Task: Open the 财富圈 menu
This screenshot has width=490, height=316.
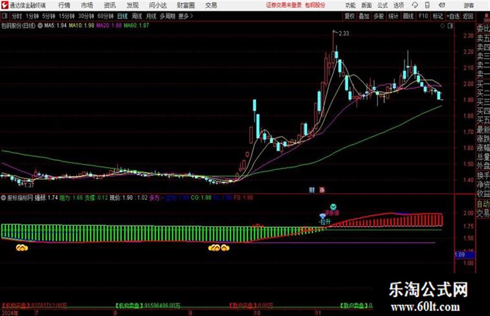Action: pos(186,5)
